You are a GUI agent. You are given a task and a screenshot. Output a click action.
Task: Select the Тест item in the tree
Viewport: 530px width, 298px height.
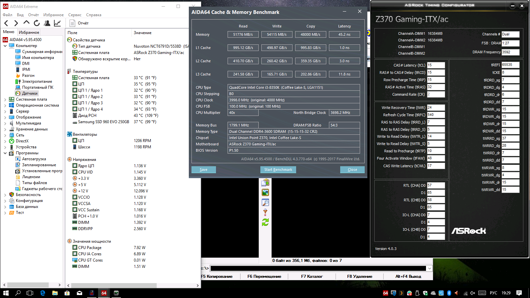[x=20, y=213]
